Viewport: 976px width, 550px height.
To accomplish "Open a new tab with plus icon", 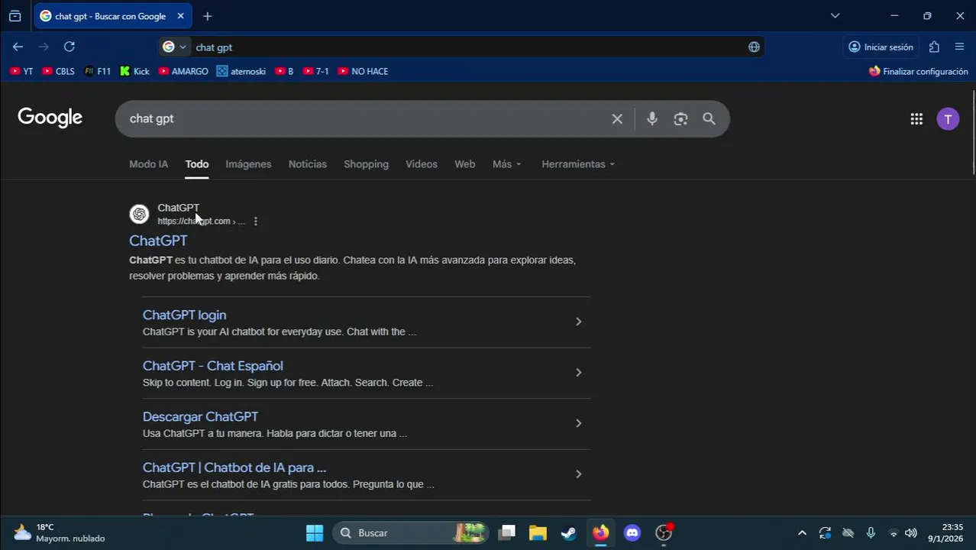I will [x=208, y=16].
